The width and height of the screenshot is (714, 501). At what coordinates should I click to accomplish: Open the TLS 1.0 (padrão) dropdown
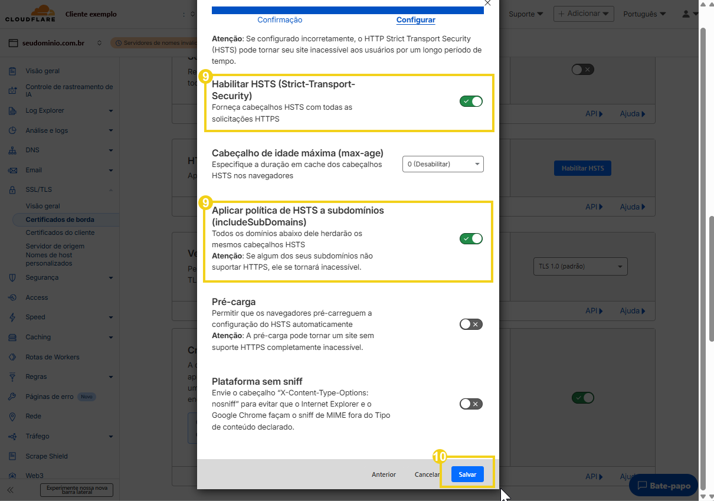580,266
